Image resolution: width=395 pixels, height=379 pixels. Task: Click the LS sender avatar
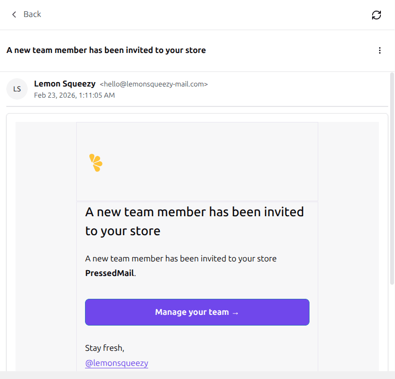(17, 89)
